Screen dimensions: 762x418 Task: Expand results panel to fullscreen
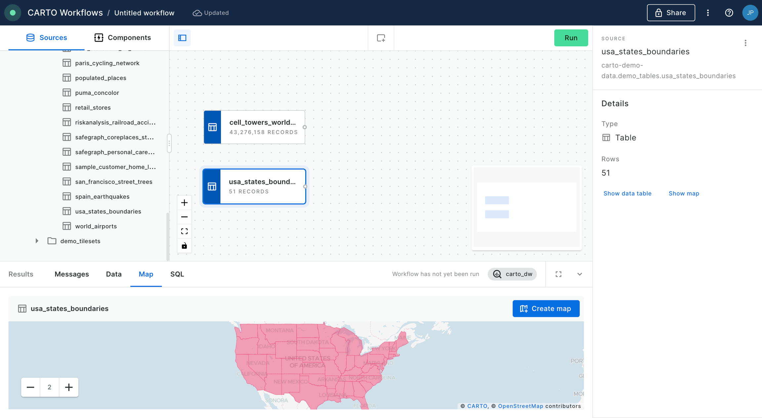[559, 274]
